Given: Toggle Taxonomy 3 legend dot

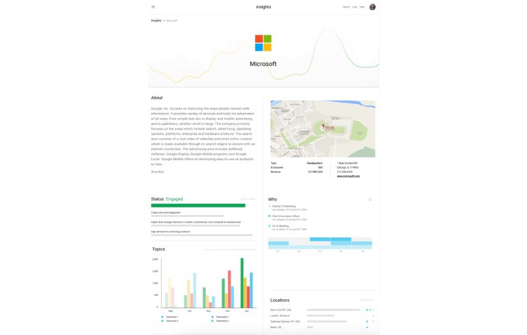Looking at the screenshot, I should (162, 321).
